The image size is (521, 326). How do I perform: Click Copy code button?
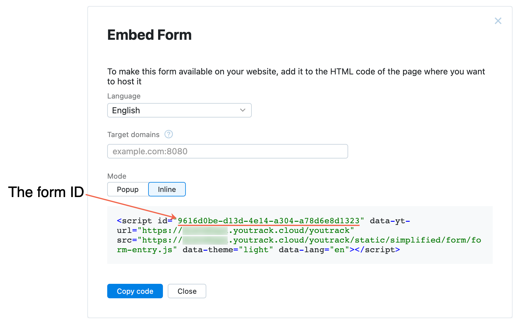[135, 291]
